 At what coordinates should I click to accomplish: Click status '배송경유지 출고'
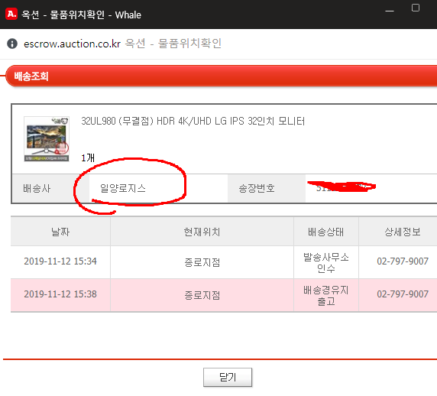[x=325, y=295]
